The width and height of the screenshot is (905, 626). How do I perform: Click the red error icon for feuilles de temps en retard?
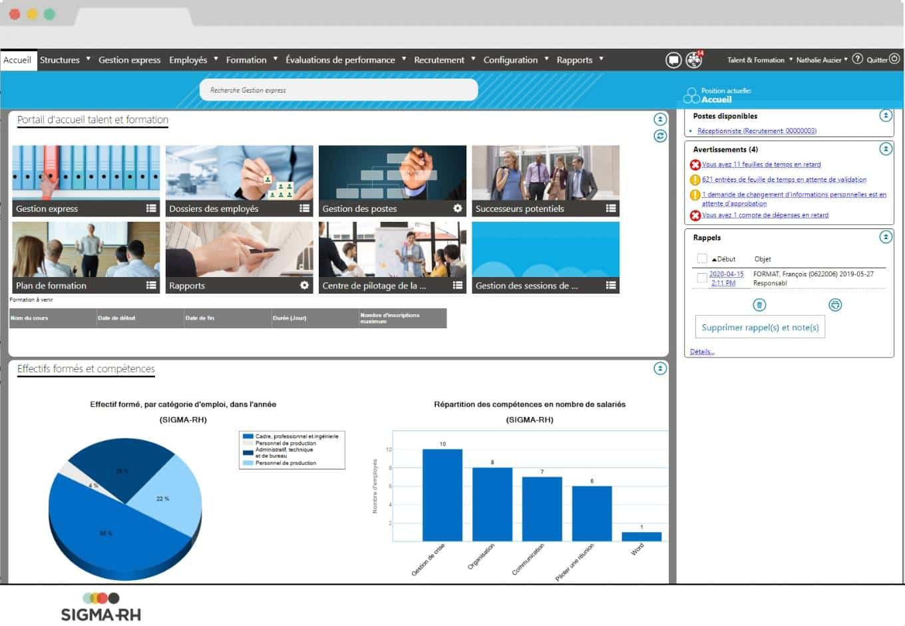[695, 164]
